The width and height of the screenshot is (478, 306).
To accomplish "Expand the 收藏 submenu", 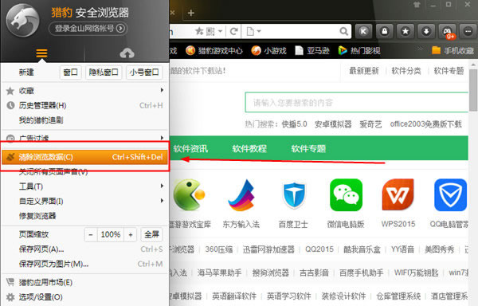I will 84,91.
